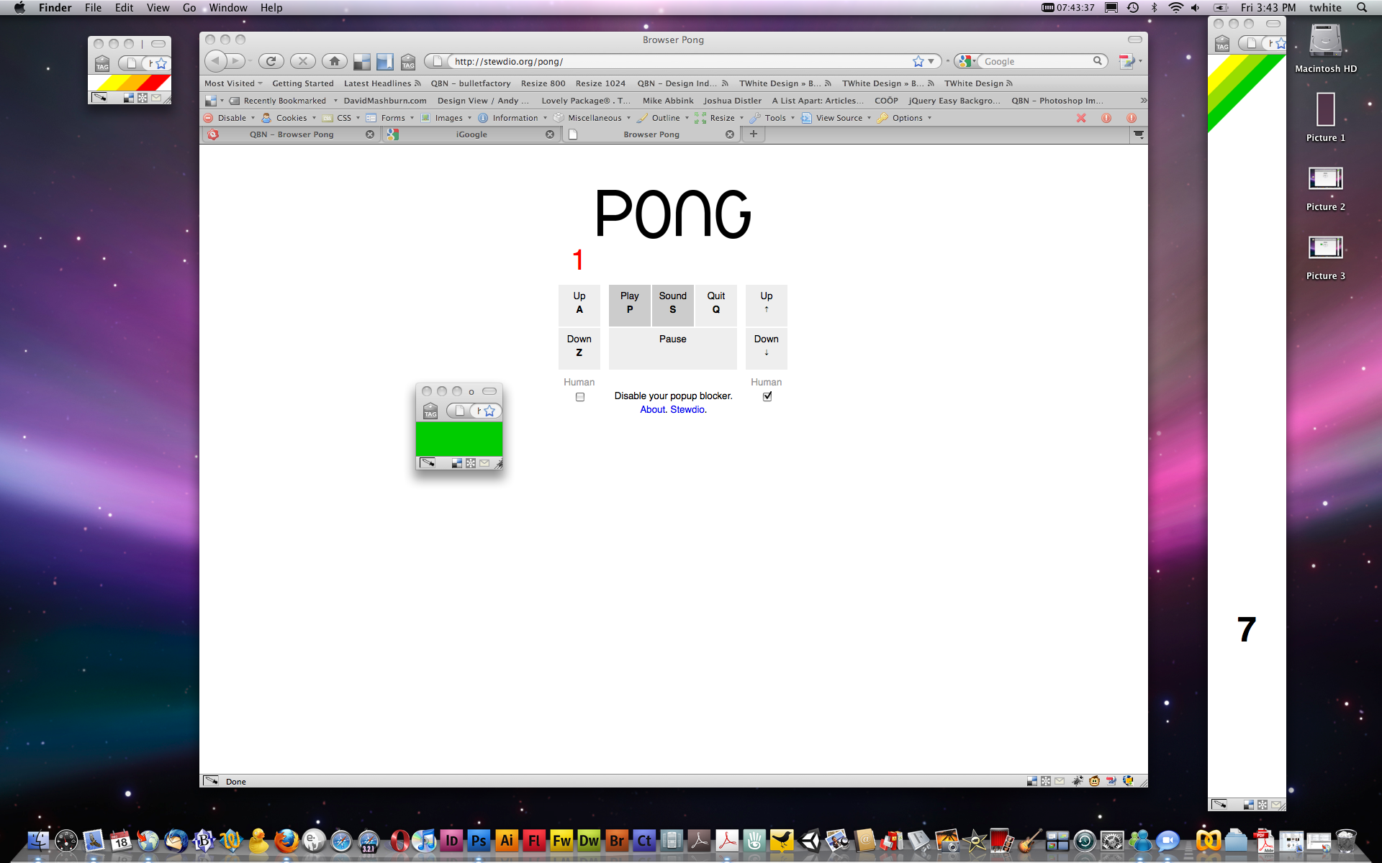Uncheck the right player Human checkbox
Screen dimensions: 1382x863
(x=767, y=396)
